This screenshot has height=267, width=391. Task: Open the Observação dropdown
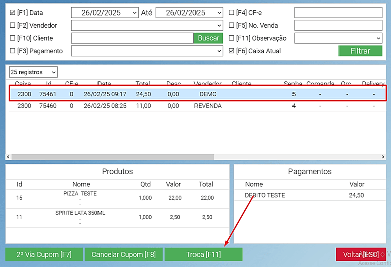[x=378, y=38]
